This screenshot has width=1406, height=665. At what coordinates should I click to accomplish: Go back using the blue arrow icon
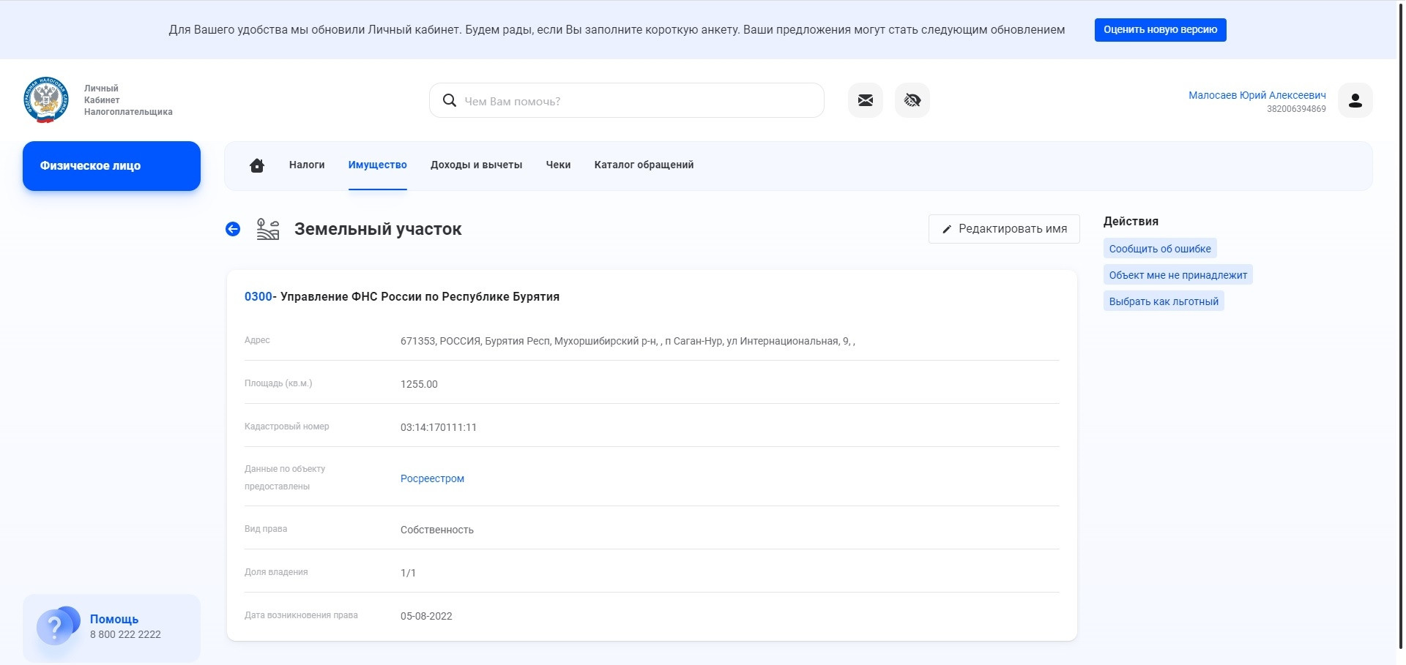point(233,229)
